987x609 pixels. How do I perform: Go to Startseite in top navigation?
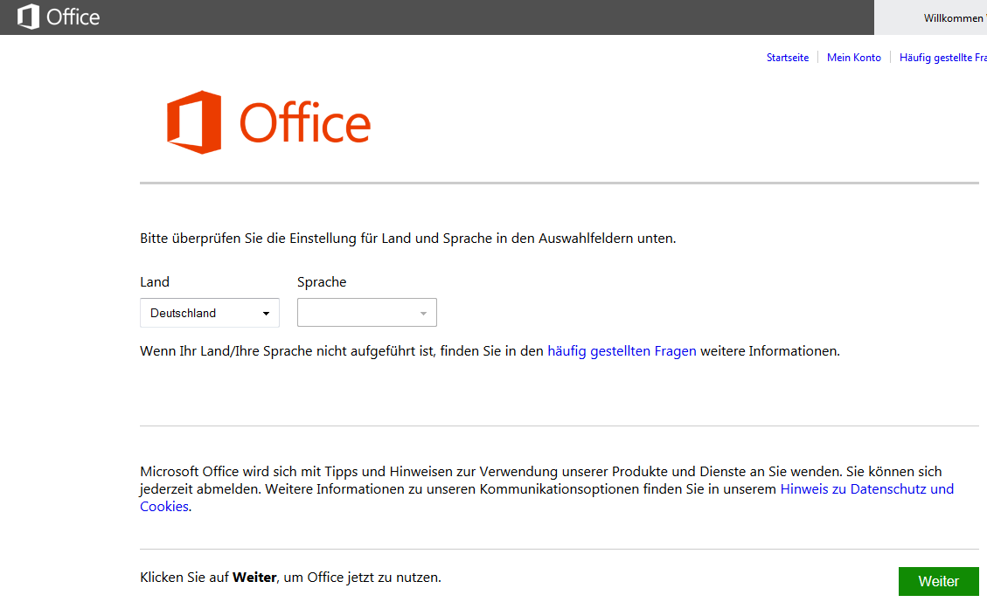coord(788,58)
